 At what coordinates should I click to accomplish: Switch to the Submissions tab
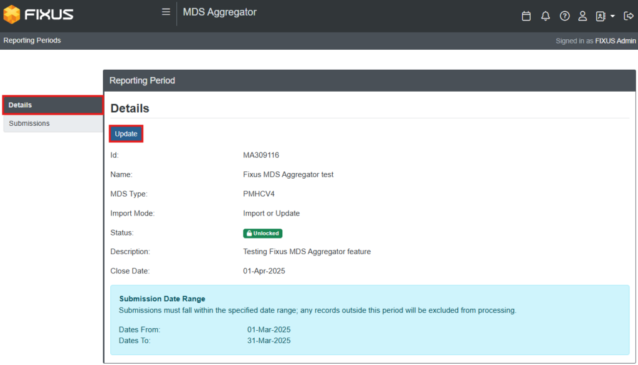click(53, 123)
